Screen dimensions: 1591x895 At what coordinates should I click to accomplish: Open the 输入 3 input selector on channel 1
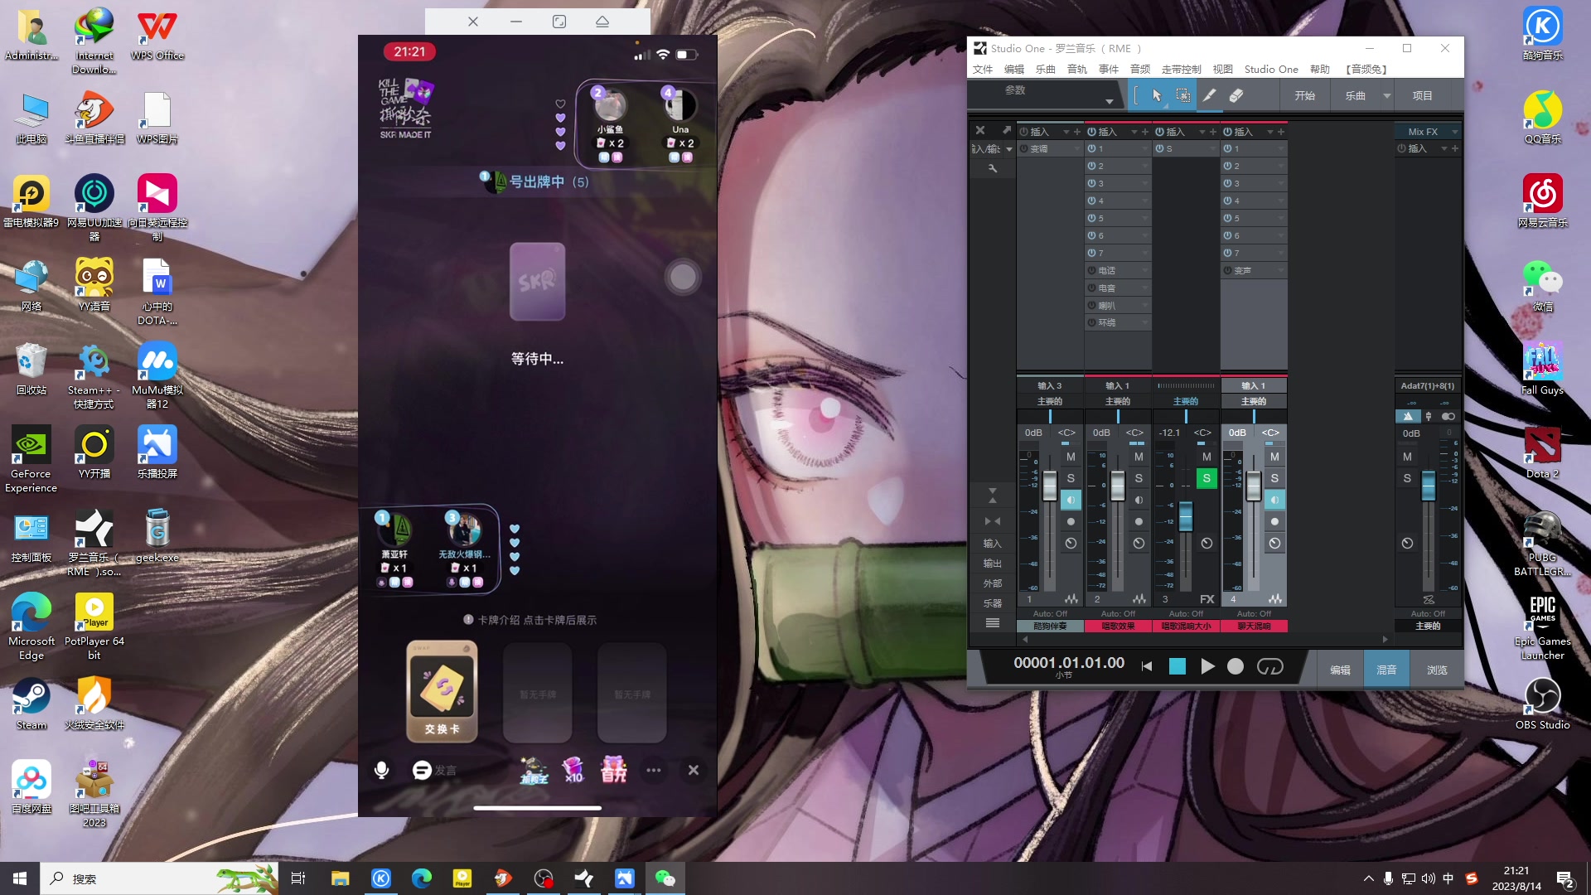coord(1049,386)
